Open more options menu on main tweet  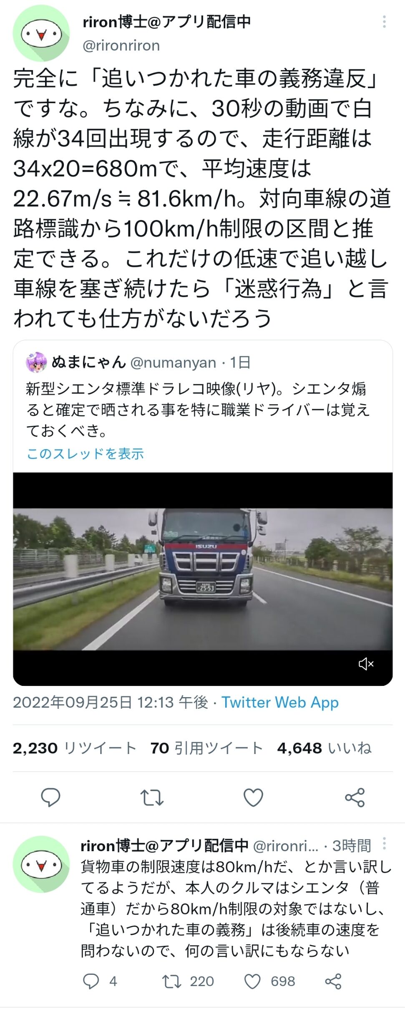384,22
